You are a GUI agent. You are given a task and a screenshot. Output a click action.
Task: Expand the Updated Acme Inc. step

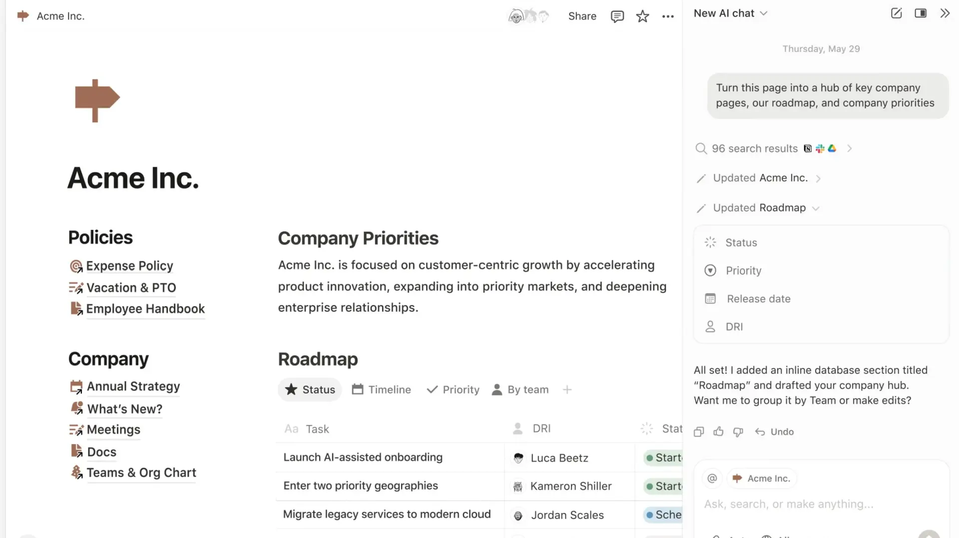(x=818, y=178)
